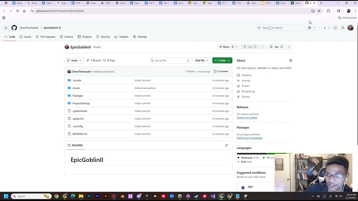
Task: Open the Added animations commit message
Action: [x=104, y=72]
